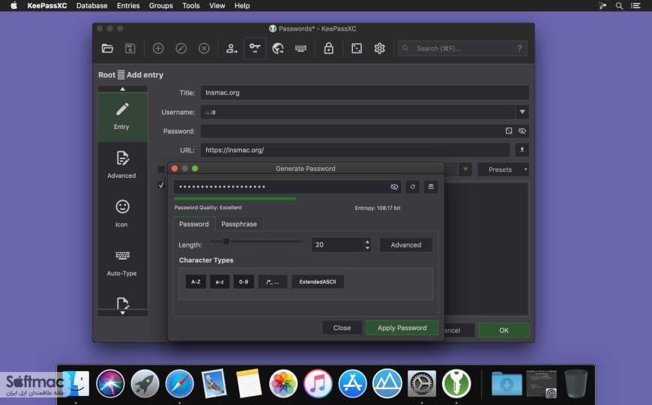Open the Groups menu
Image resolution: width=652 pixels, height=405 pixels.
(161, 6)
